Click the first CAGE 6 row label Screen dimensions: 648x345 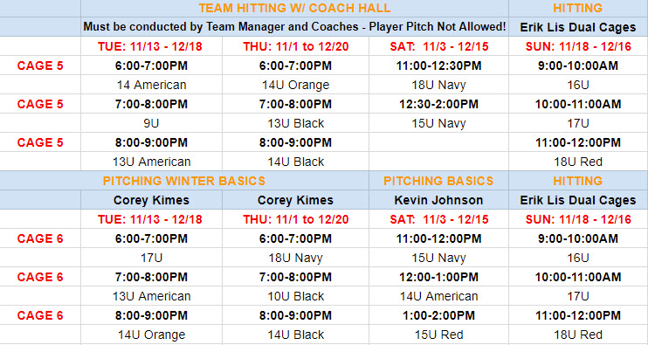[40, 238]
